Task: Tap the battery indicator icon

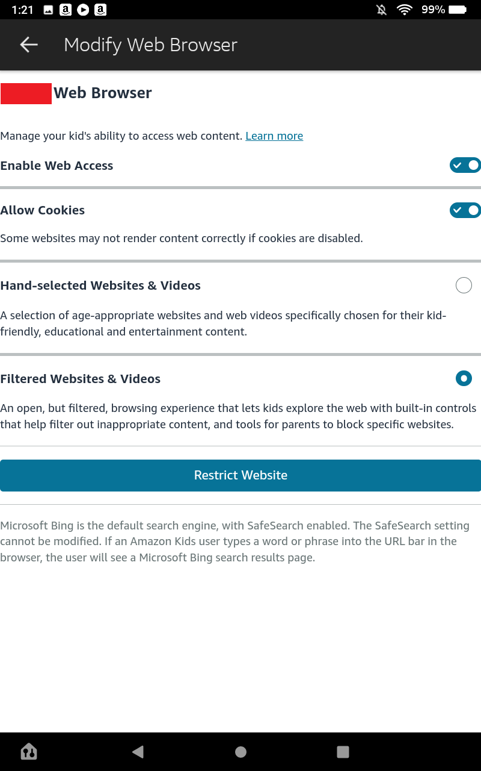Action: 458,10
